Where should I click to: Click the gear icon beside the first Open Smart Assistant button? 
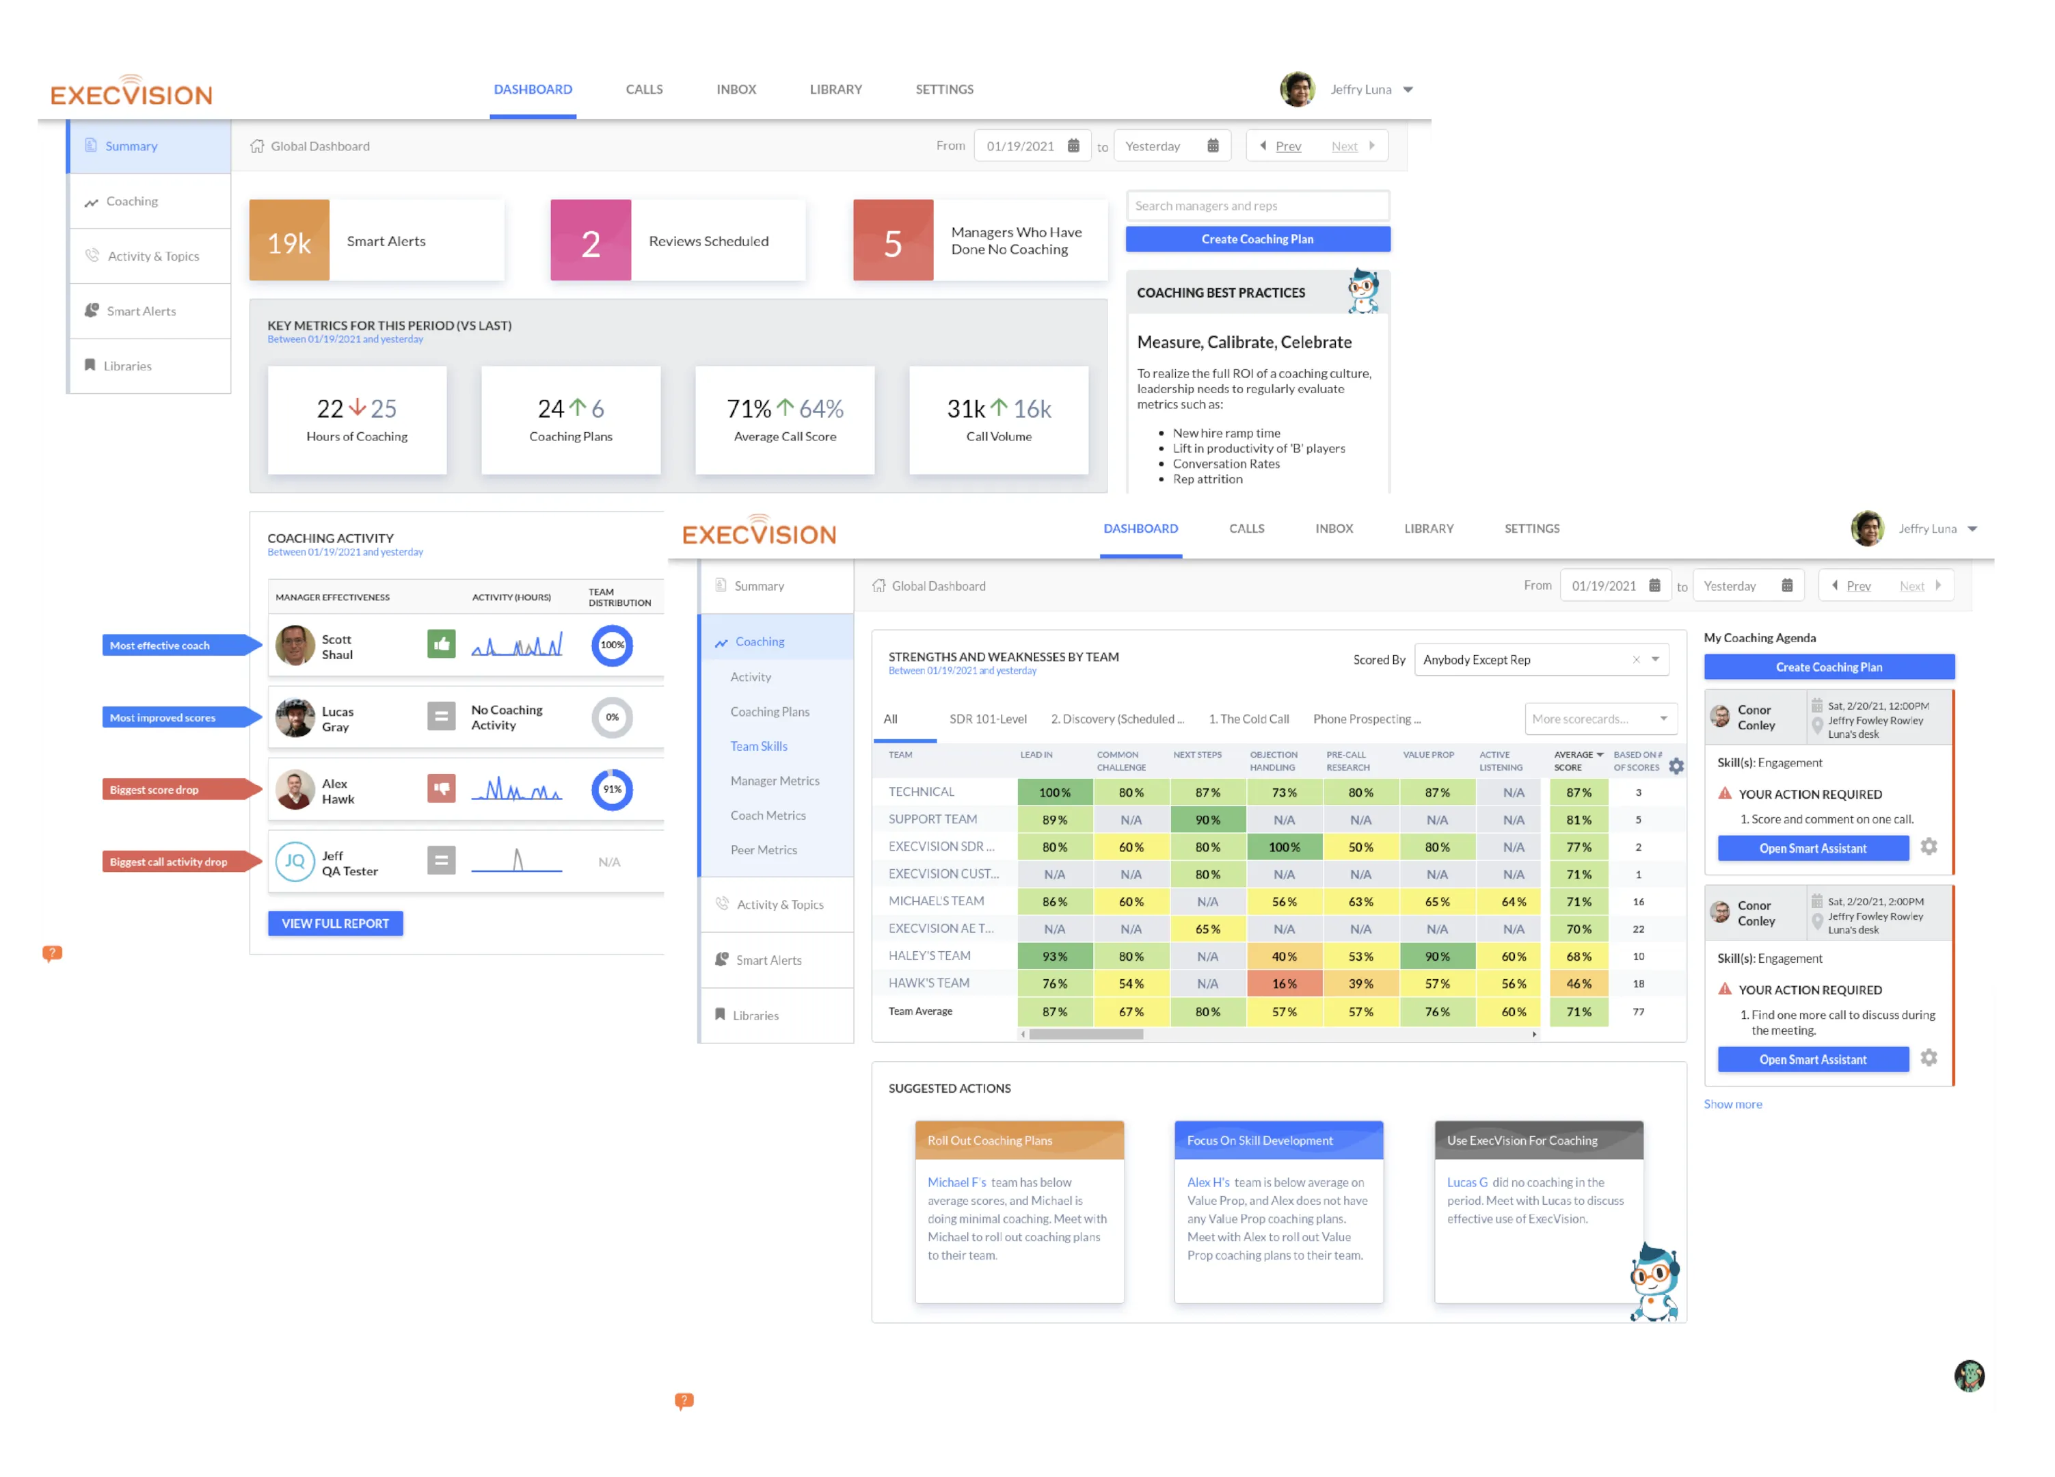(x=1929, y=847)
